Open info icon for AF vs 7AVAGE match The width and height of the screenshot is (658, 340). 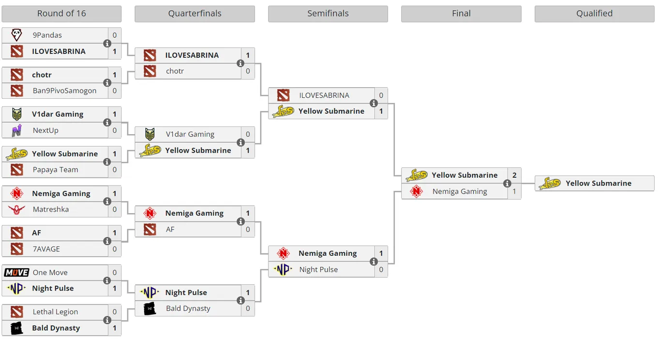pyautogui.click(x=107, y=241)
